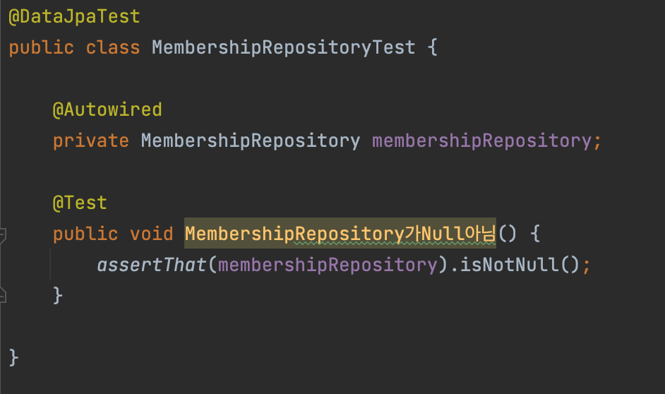Viewport: 665px width, 394px height.
Task: Collapse the test method using fold marker
Action: coord(3,234)
